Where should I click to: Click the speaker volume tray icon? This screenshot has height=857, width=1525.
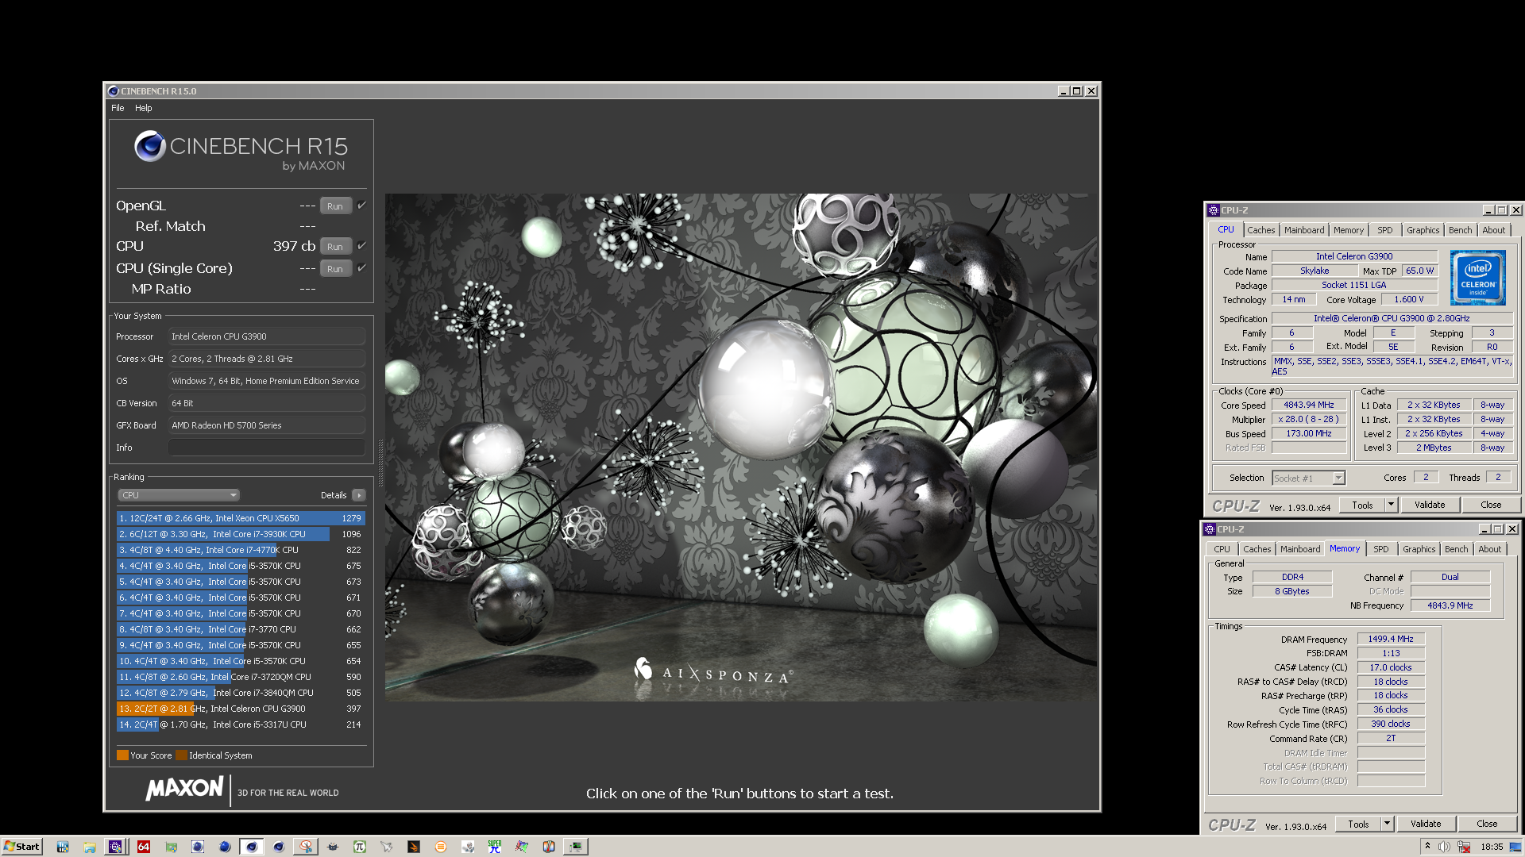(1444, 847)
